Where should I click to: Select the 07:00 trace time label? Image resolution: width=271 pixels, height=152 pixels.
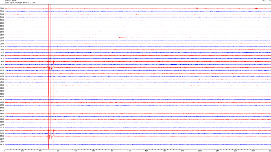tap(2, 50)
